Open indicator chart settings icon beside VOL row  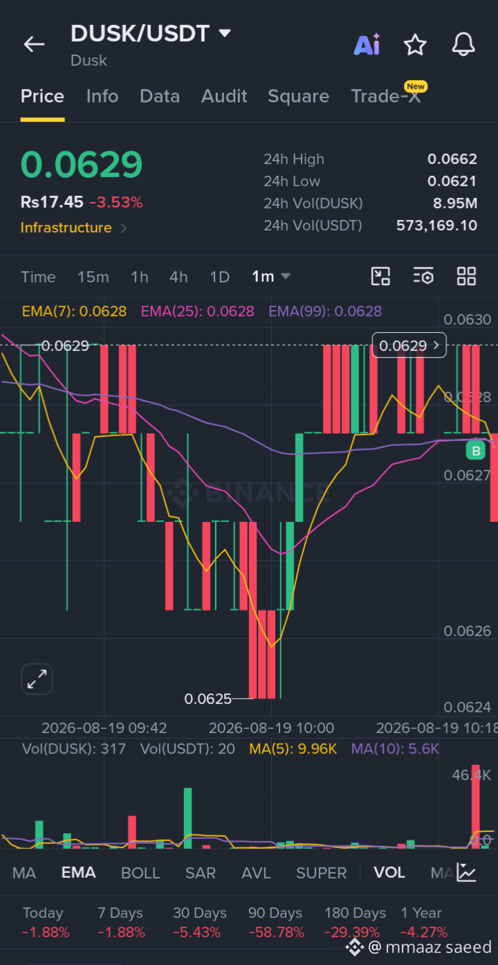[467, 873]
